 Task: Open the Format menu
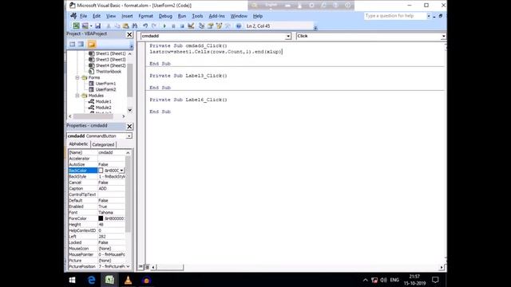(145, 16)
